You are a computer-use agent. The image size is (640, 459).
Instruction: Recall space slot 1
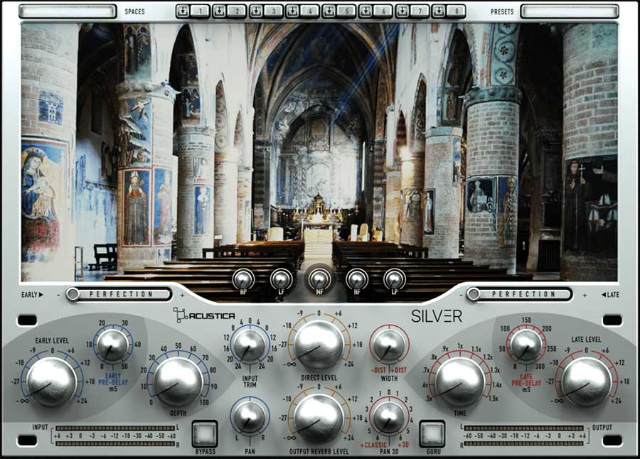coord(200,11)
